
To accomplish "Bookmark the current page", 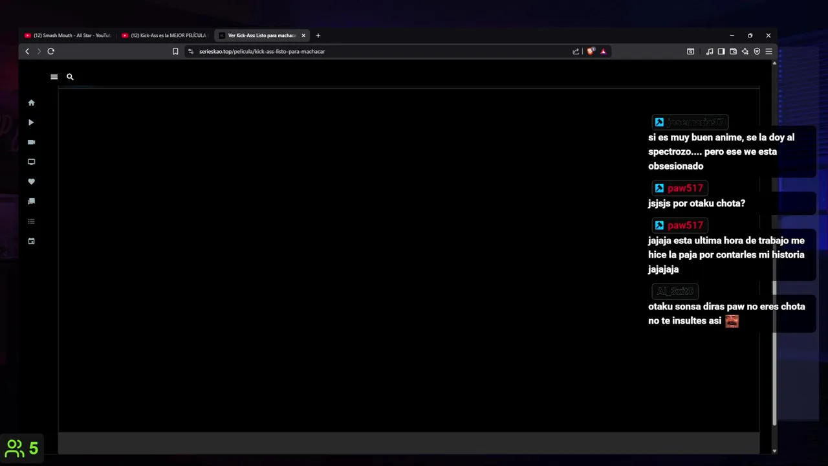I will click(x=175, y=51).
